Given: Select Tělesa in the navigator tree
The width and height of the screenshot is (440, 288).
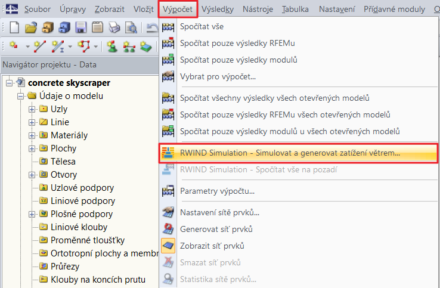Looking at the screenshot, I should click(63, 162).
